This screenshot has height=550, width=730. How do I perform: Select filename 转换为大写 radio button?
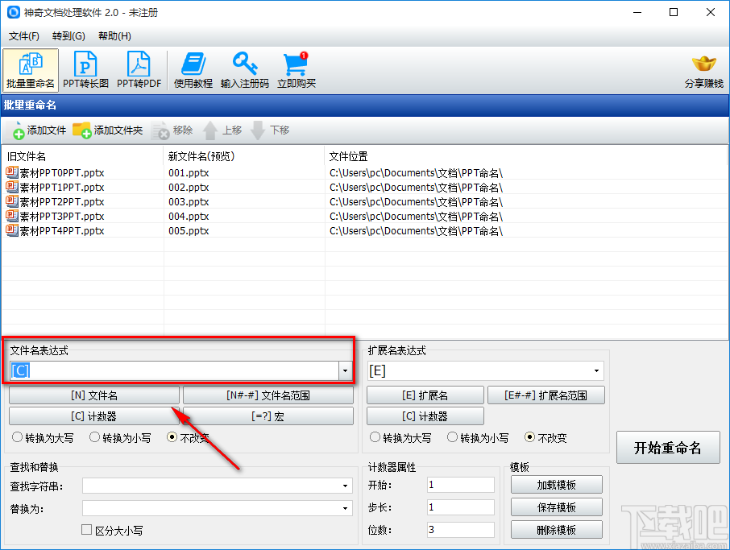[x=17, y=437]
